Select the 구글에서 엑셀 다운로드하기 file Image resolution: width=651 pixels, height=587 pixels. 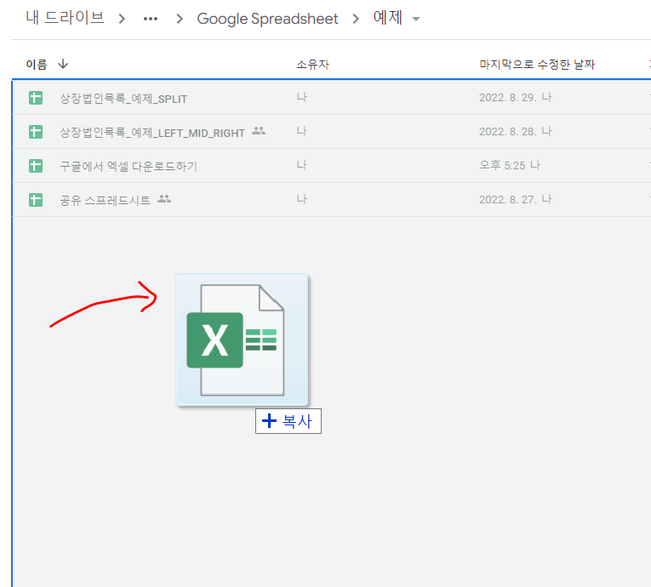[128, 167]
